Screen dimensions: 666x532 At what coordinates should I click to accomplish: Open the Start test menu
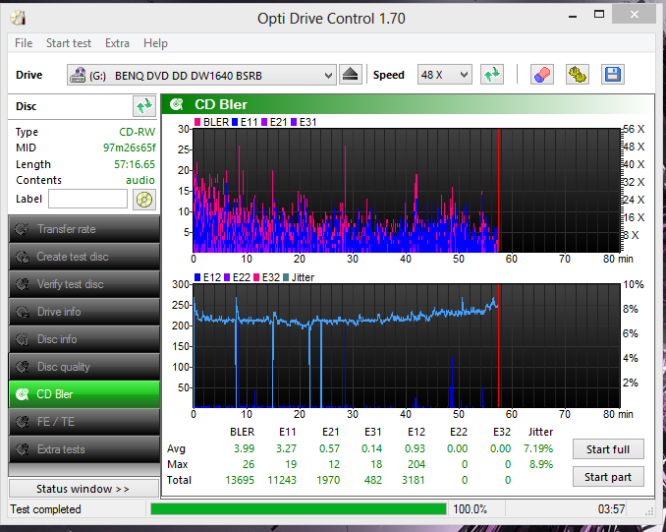[x=69, y=43]
